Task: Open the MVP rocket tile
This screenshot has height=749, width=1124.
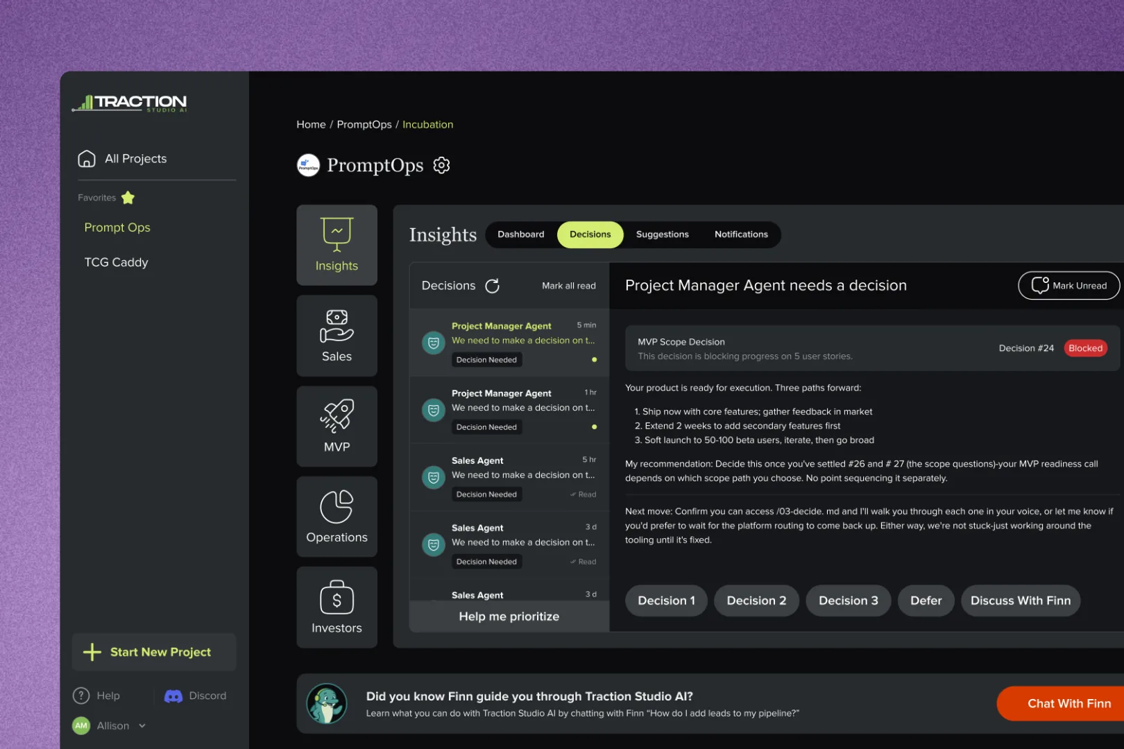Action: [337, 426]
